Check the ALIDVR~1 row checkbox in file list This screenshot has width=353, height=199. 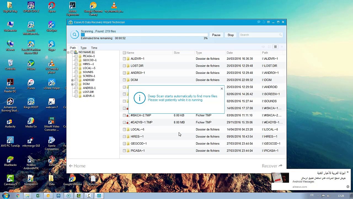[x=124, y=59]
